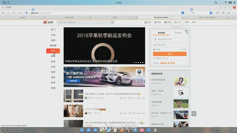Image resolution: width=237 pixels, height=133 pixels.
Task: Select 社会 category in left sidebar
Action: 53,61
